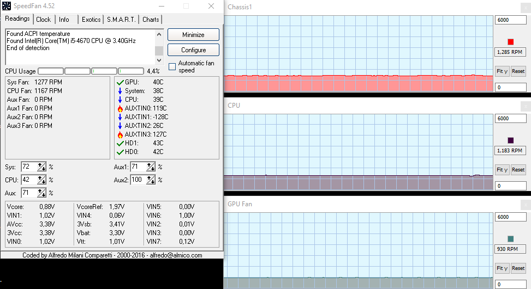Adjust the Sys fan speed spinner arrows

[x=41, y=167]
